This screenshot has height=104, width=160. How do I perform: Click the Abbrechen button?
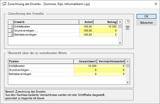[146, 23]
